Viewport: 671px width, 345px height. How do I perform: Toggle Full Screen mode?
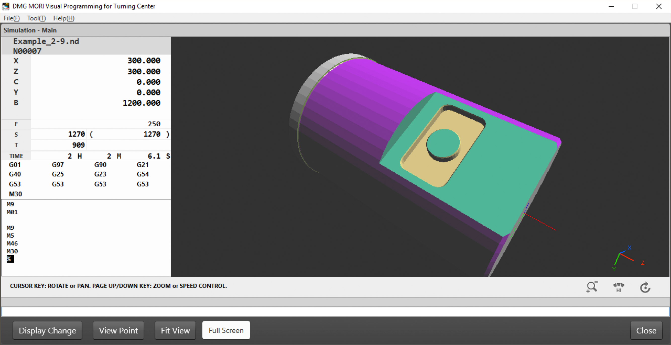pyautogui.click(x=226, y=330)
